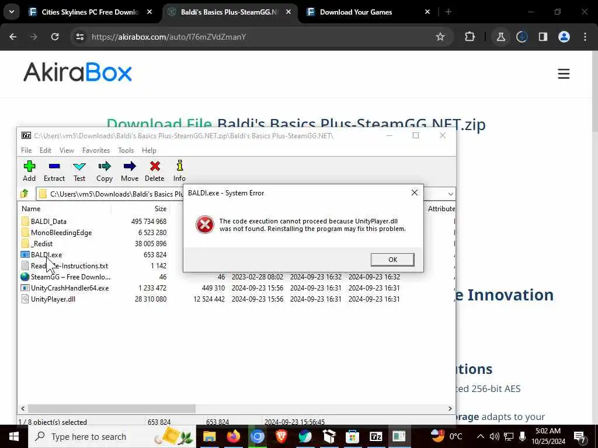Open a new browser tab

[x=448, y=12]
